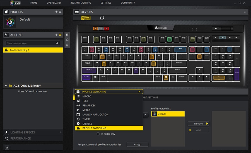
Task: Add a new action with plus icon
Action: pyautogui.click(x=56, y=35)
